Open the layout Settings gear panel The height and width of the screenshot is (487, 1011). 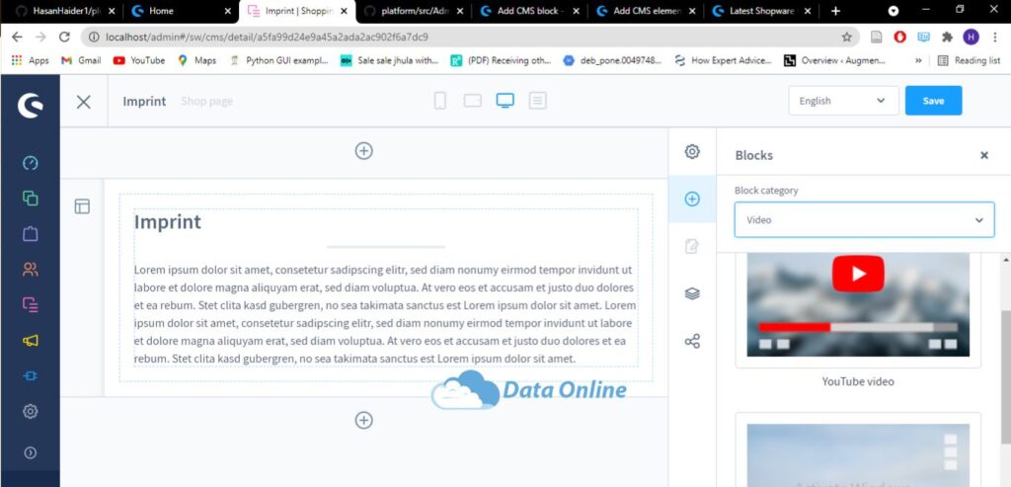692,151
